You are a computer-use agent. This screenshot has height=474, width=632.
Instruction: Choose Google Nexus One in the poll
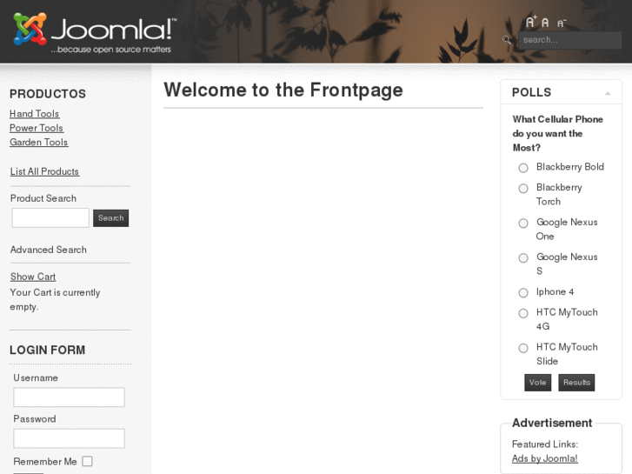[x=523, y=224]
